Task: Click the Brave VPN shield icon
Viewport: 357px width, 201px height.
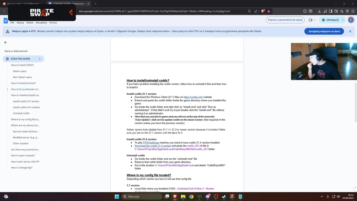Action: (347, 11)
